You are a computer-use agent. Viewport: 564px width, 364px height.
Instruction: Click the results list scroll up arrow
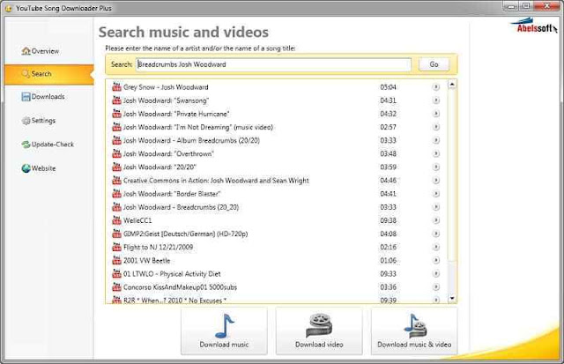click(452, 85)
